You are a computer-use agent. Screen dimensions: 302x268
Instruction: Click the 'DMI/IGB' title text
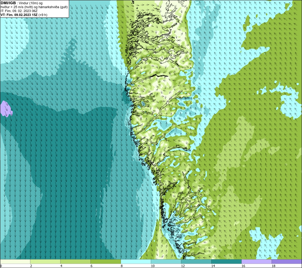pos(8,3)
